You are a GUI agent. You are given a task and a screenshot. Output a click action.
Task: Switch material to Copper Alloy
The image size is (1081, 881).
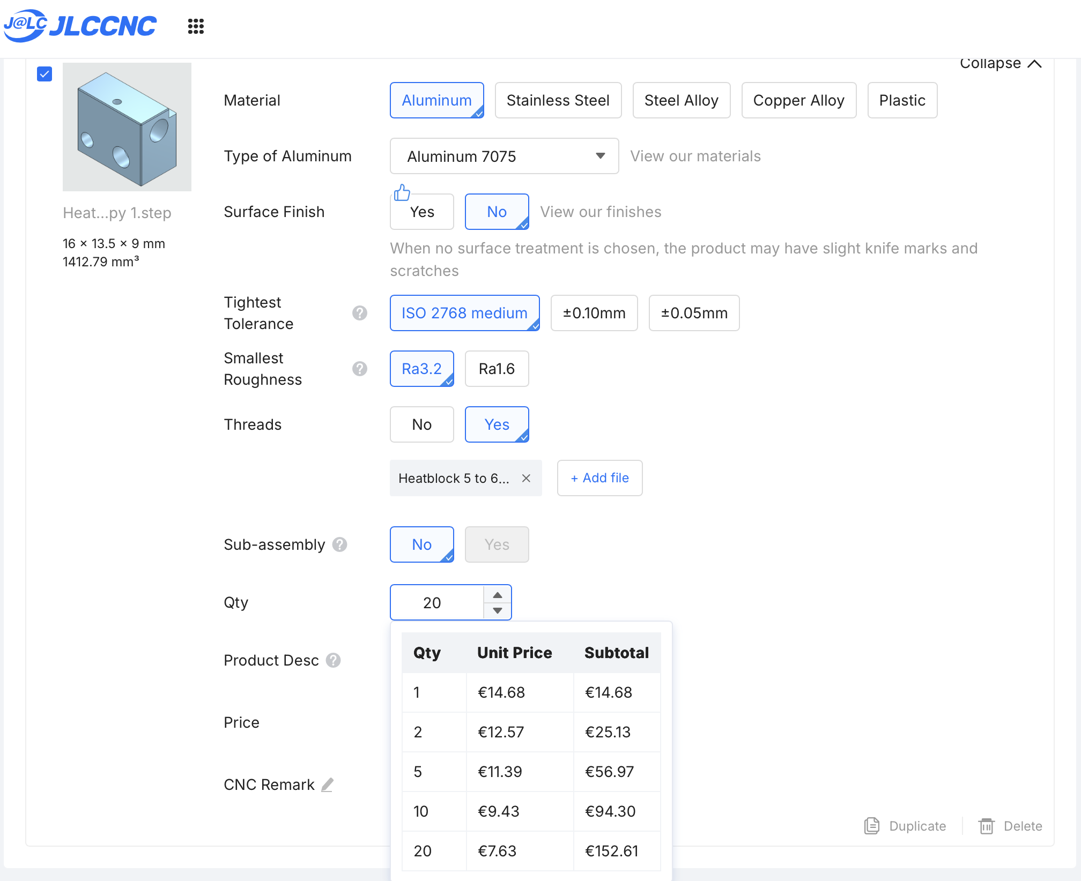point(798,100)
